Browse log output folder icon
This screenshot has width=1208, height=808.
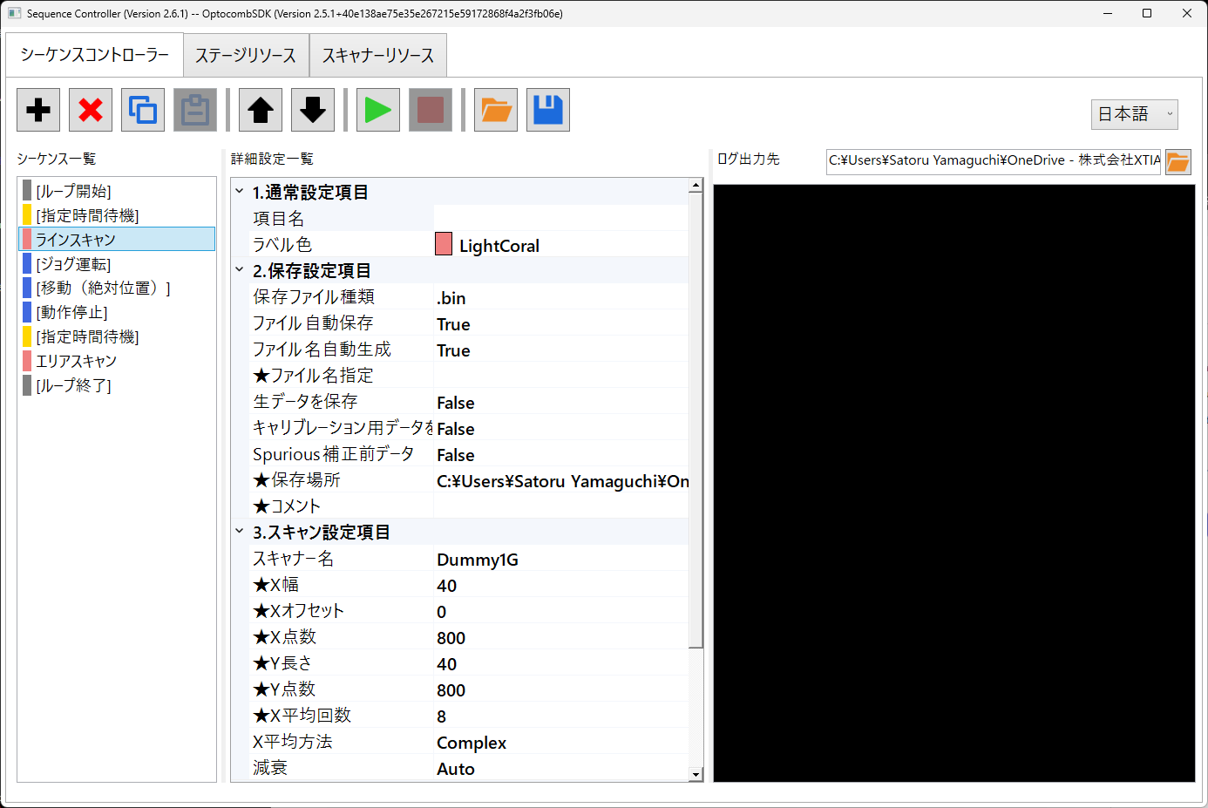[1178, 162]
